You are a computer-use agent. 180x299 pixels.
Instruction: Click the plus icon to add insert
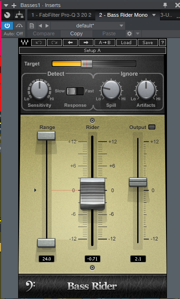point(14,5)
